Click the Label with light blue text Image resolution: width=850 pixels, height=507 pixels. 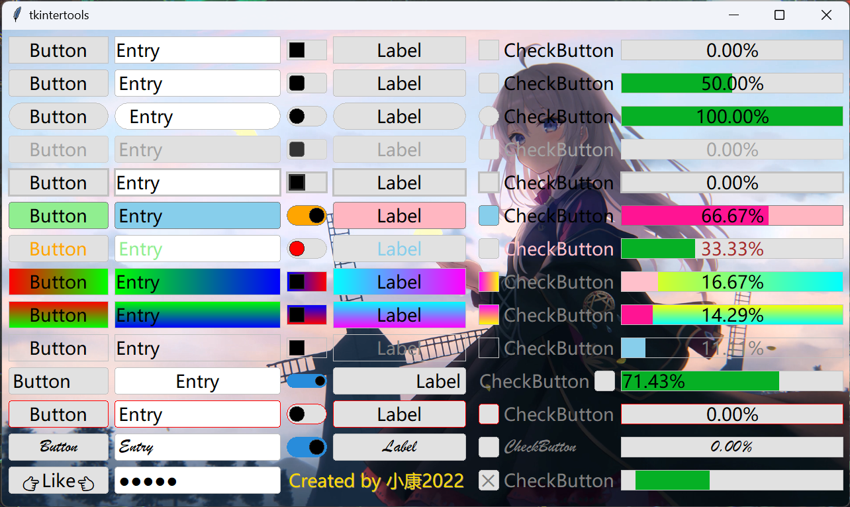pyautogui.click(x=399, y=249)
